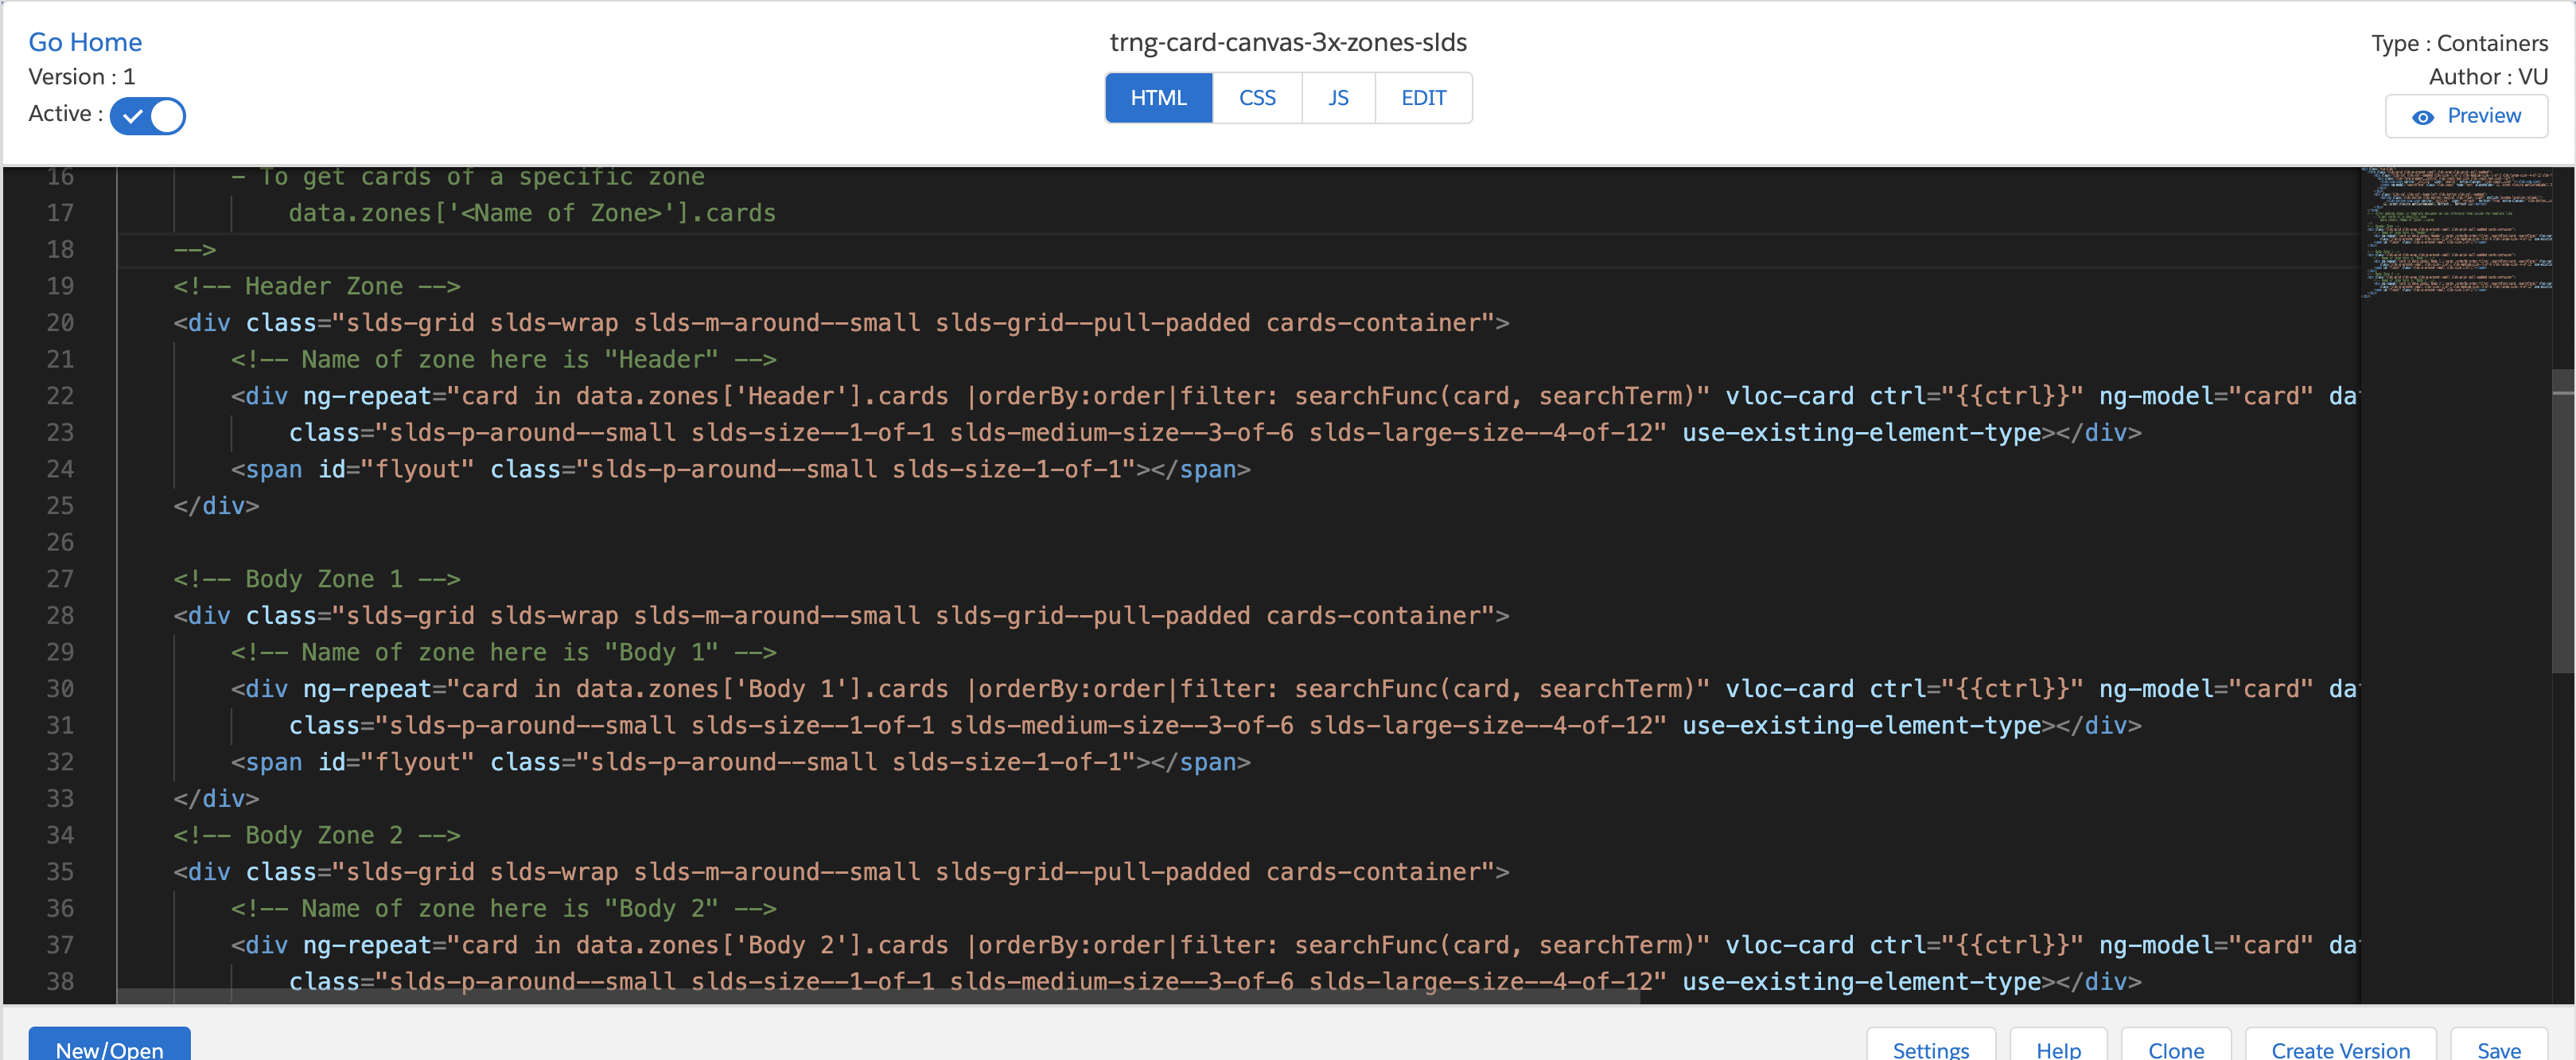Image resolution: width=2576 pixels, height=1060 pixels.
Task: Click the span flyout code on line 32
Action: point(741,762)
